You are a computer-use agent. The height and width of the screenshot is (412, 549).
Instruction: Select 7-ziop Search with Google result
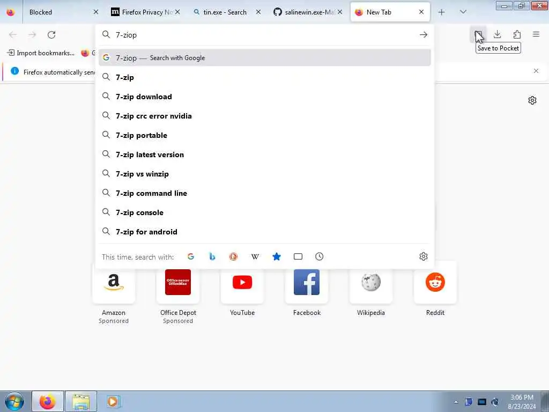(264, 58)
